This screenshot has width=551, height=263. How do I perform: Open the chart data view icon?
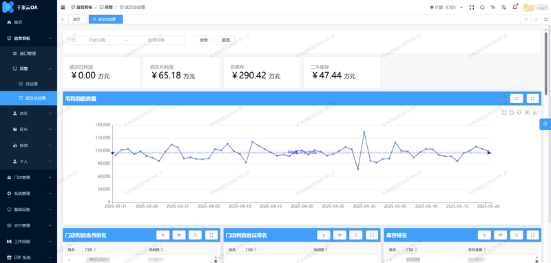tap(527, 113)
